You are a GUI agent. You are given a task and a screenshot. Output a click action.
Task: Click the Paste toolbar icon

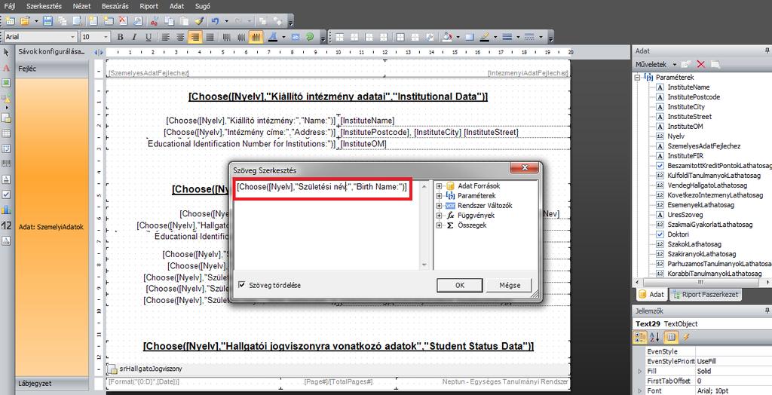pyautogui.click(x=184, y=20)
